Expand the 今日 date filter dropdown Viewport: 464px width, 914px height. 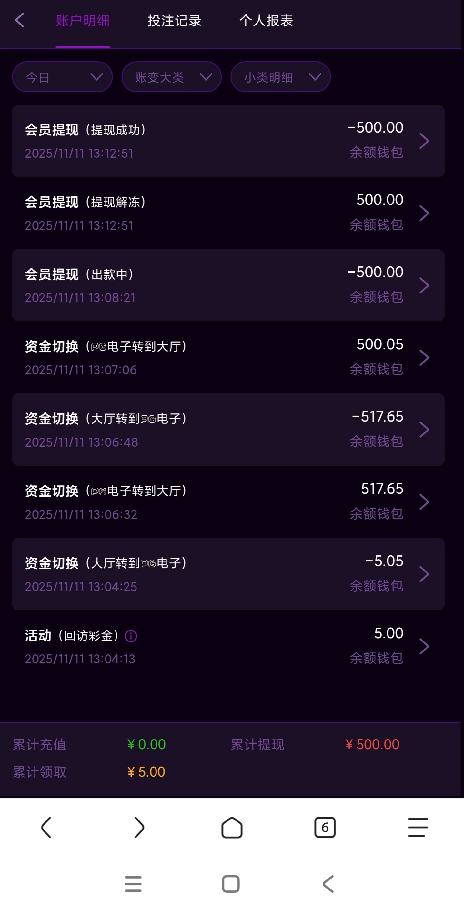[63, 77]
